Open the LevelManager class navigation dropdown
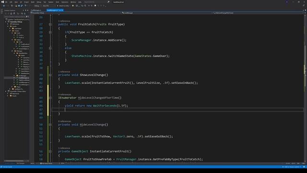This screenshot has width=307, height=173. pyautogui.click(x=166, y=13)
